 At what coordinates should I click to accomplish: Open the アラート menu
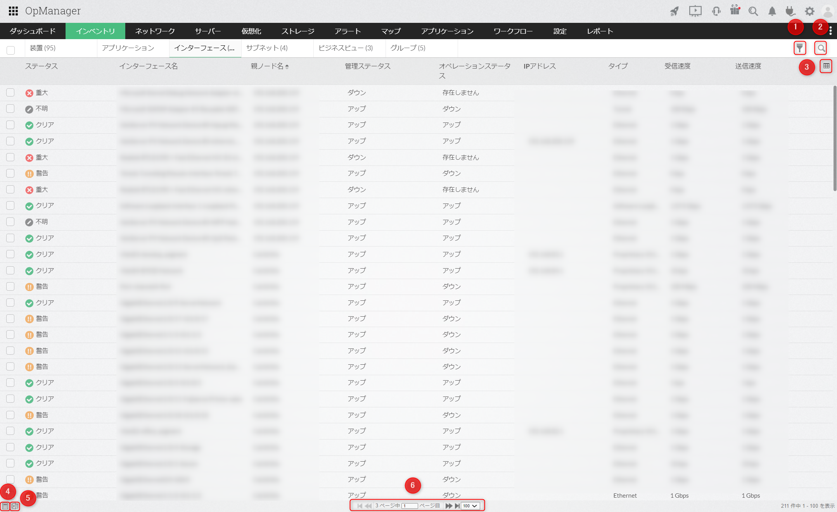(x=348, y=31)
